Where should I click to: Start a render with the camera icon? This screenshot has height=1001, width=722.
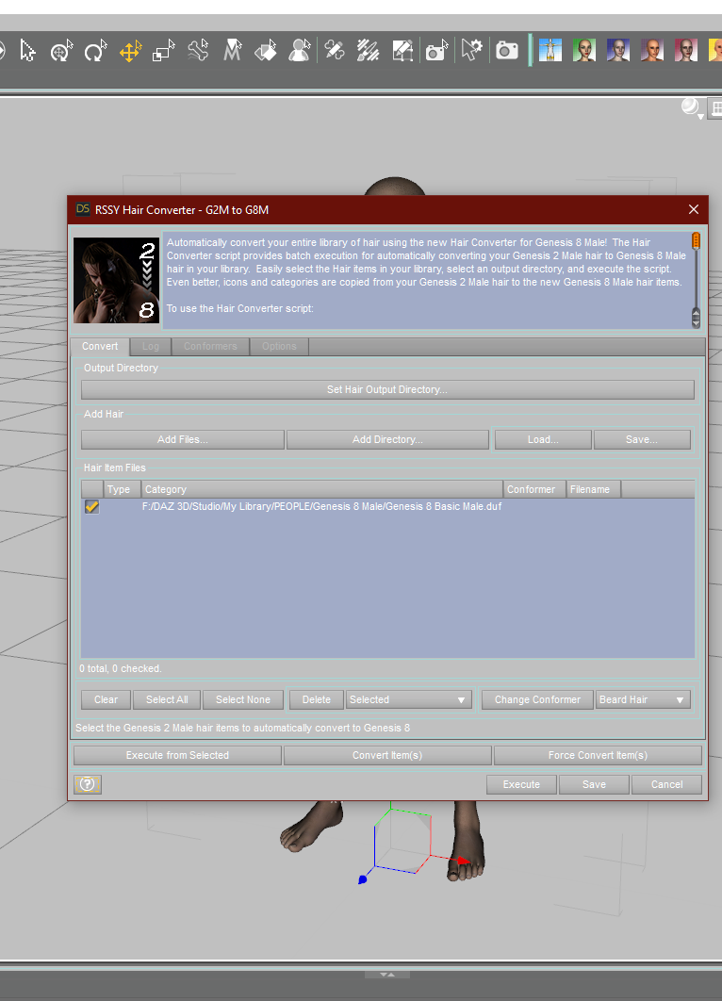pos(507,51)
